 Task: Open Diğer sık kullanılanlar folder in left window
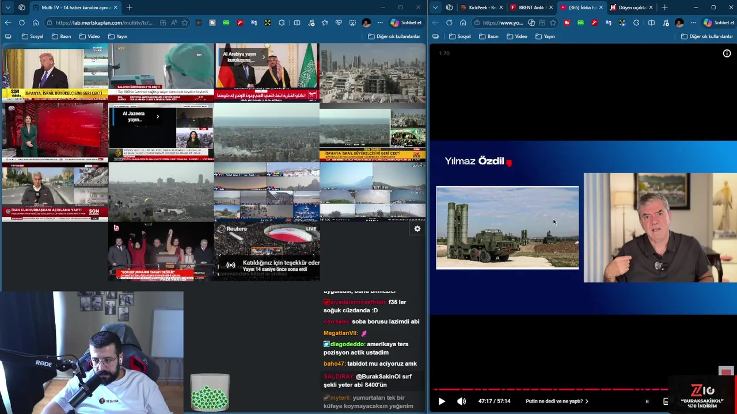click(x=394, y=36)
